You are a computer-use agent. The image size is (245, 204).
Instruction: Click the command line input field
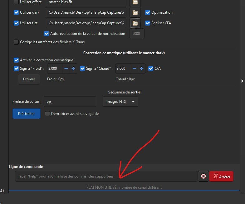(106, 176)
